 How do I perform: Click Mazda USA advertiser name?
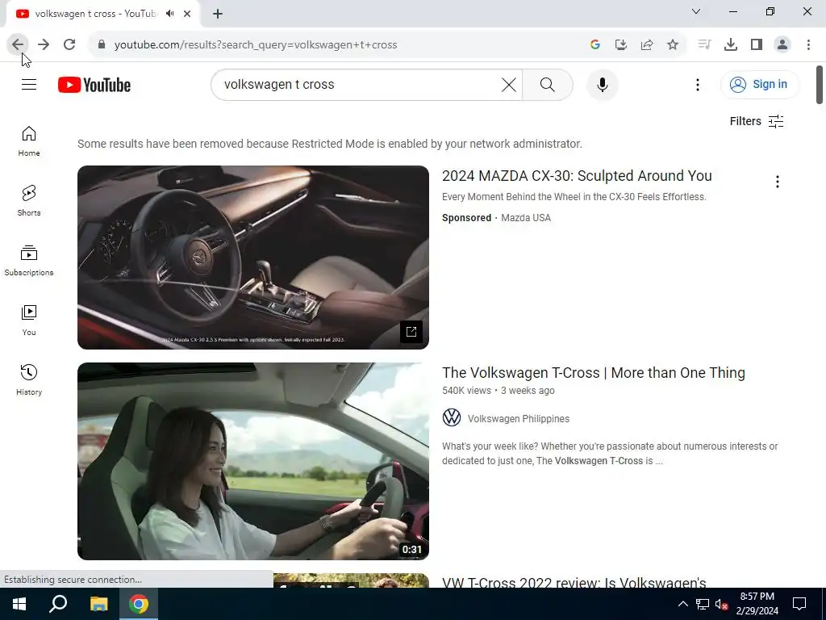pos(526,218)
